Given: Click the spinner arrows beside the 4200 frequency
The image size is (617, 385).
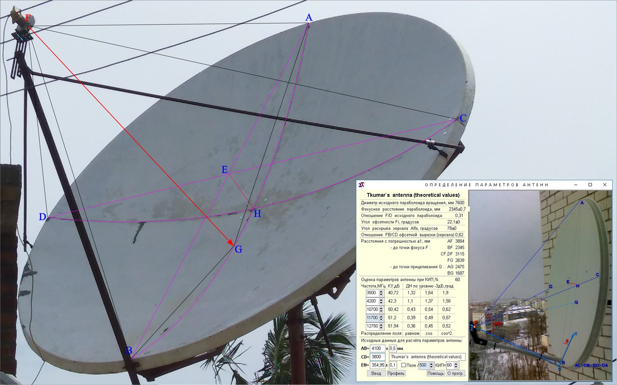Looking at the screenshot, I should 381,301.
